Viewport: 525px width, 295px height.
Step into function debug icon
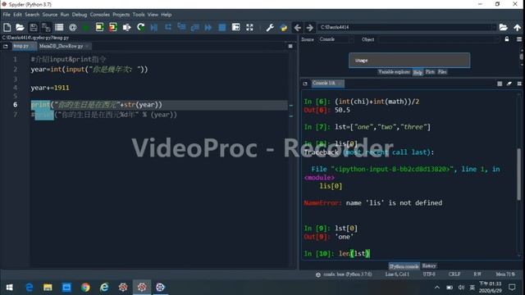[x=181, y=27]
